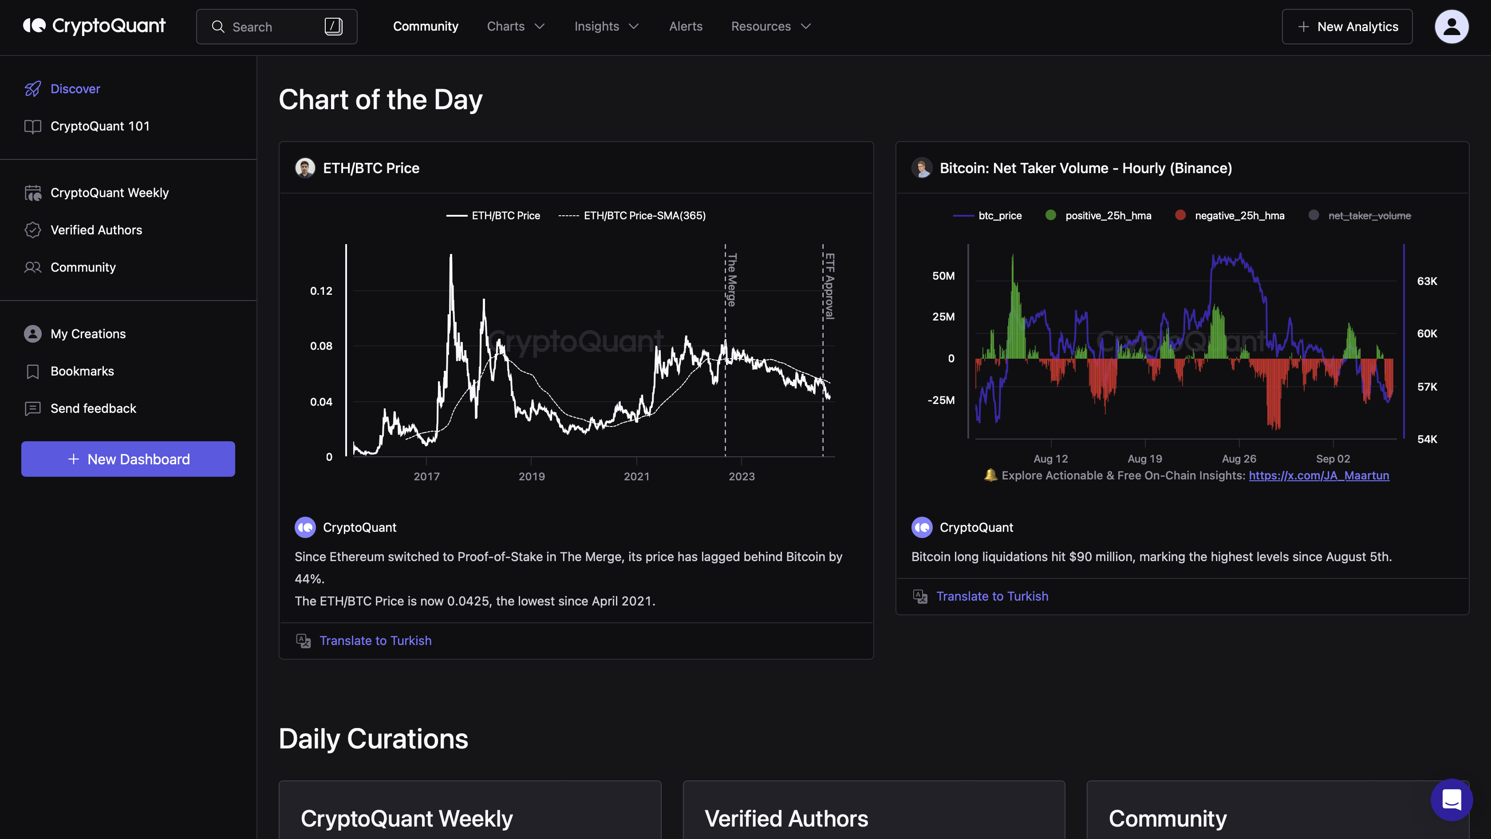The width and height of the screenshot is (1491, 839).
Task: Click the CryptoQuant Weekly calendar icon
Action: click(x=32, y=193)
